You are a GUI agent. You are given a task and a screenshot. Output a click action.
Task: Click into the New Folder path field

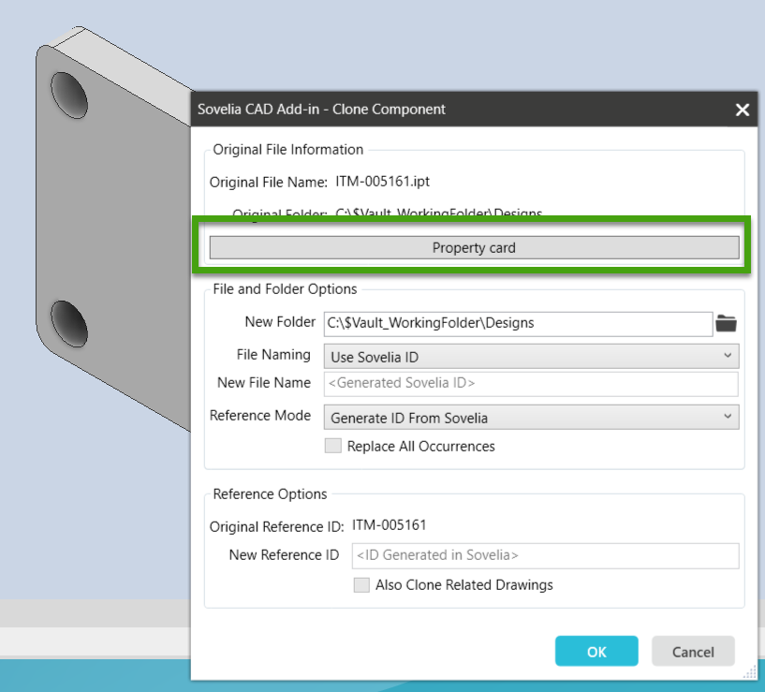518,324
